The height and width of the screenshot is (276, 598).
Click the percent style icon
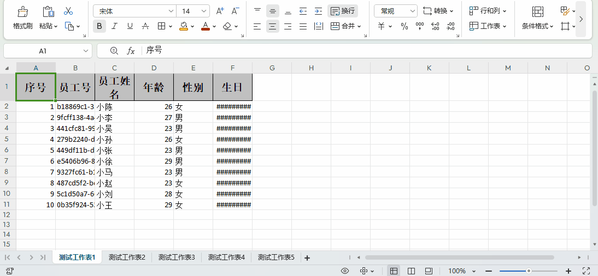pyautogui.click(x=404, y=26)
